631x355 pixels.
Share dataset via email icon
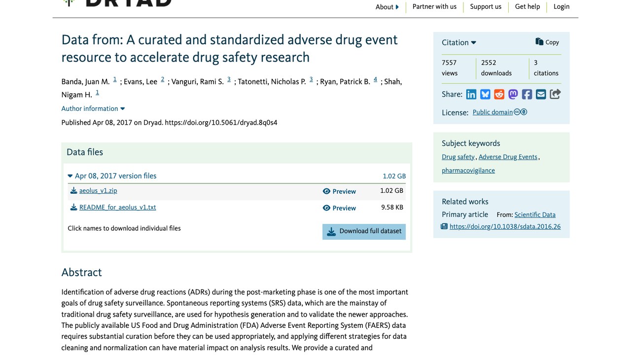tap(541, 94)
